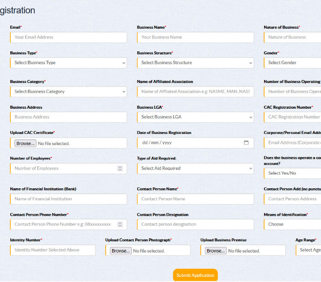Browse to upload Business Premise file
321x282 pixels.
tap(215, 251)
